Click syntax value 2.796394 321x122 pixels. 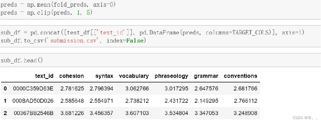coord(102,89)
